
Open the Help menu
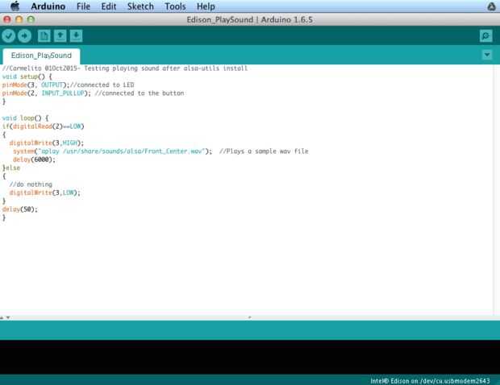tap(206, 6)
